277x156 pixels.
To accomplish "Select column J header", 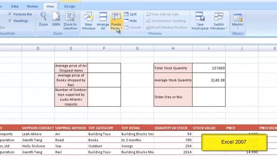I will (x=242, y=48).
